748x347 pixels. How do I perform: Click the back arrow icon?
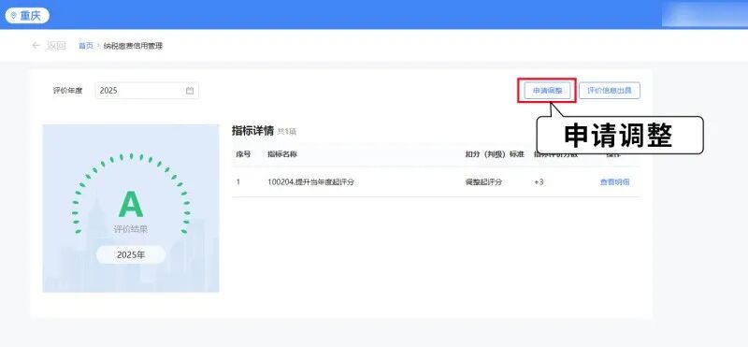36,46
